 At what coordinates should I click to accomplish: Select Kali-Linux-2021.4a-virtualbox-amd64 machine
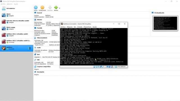point(17,22)
